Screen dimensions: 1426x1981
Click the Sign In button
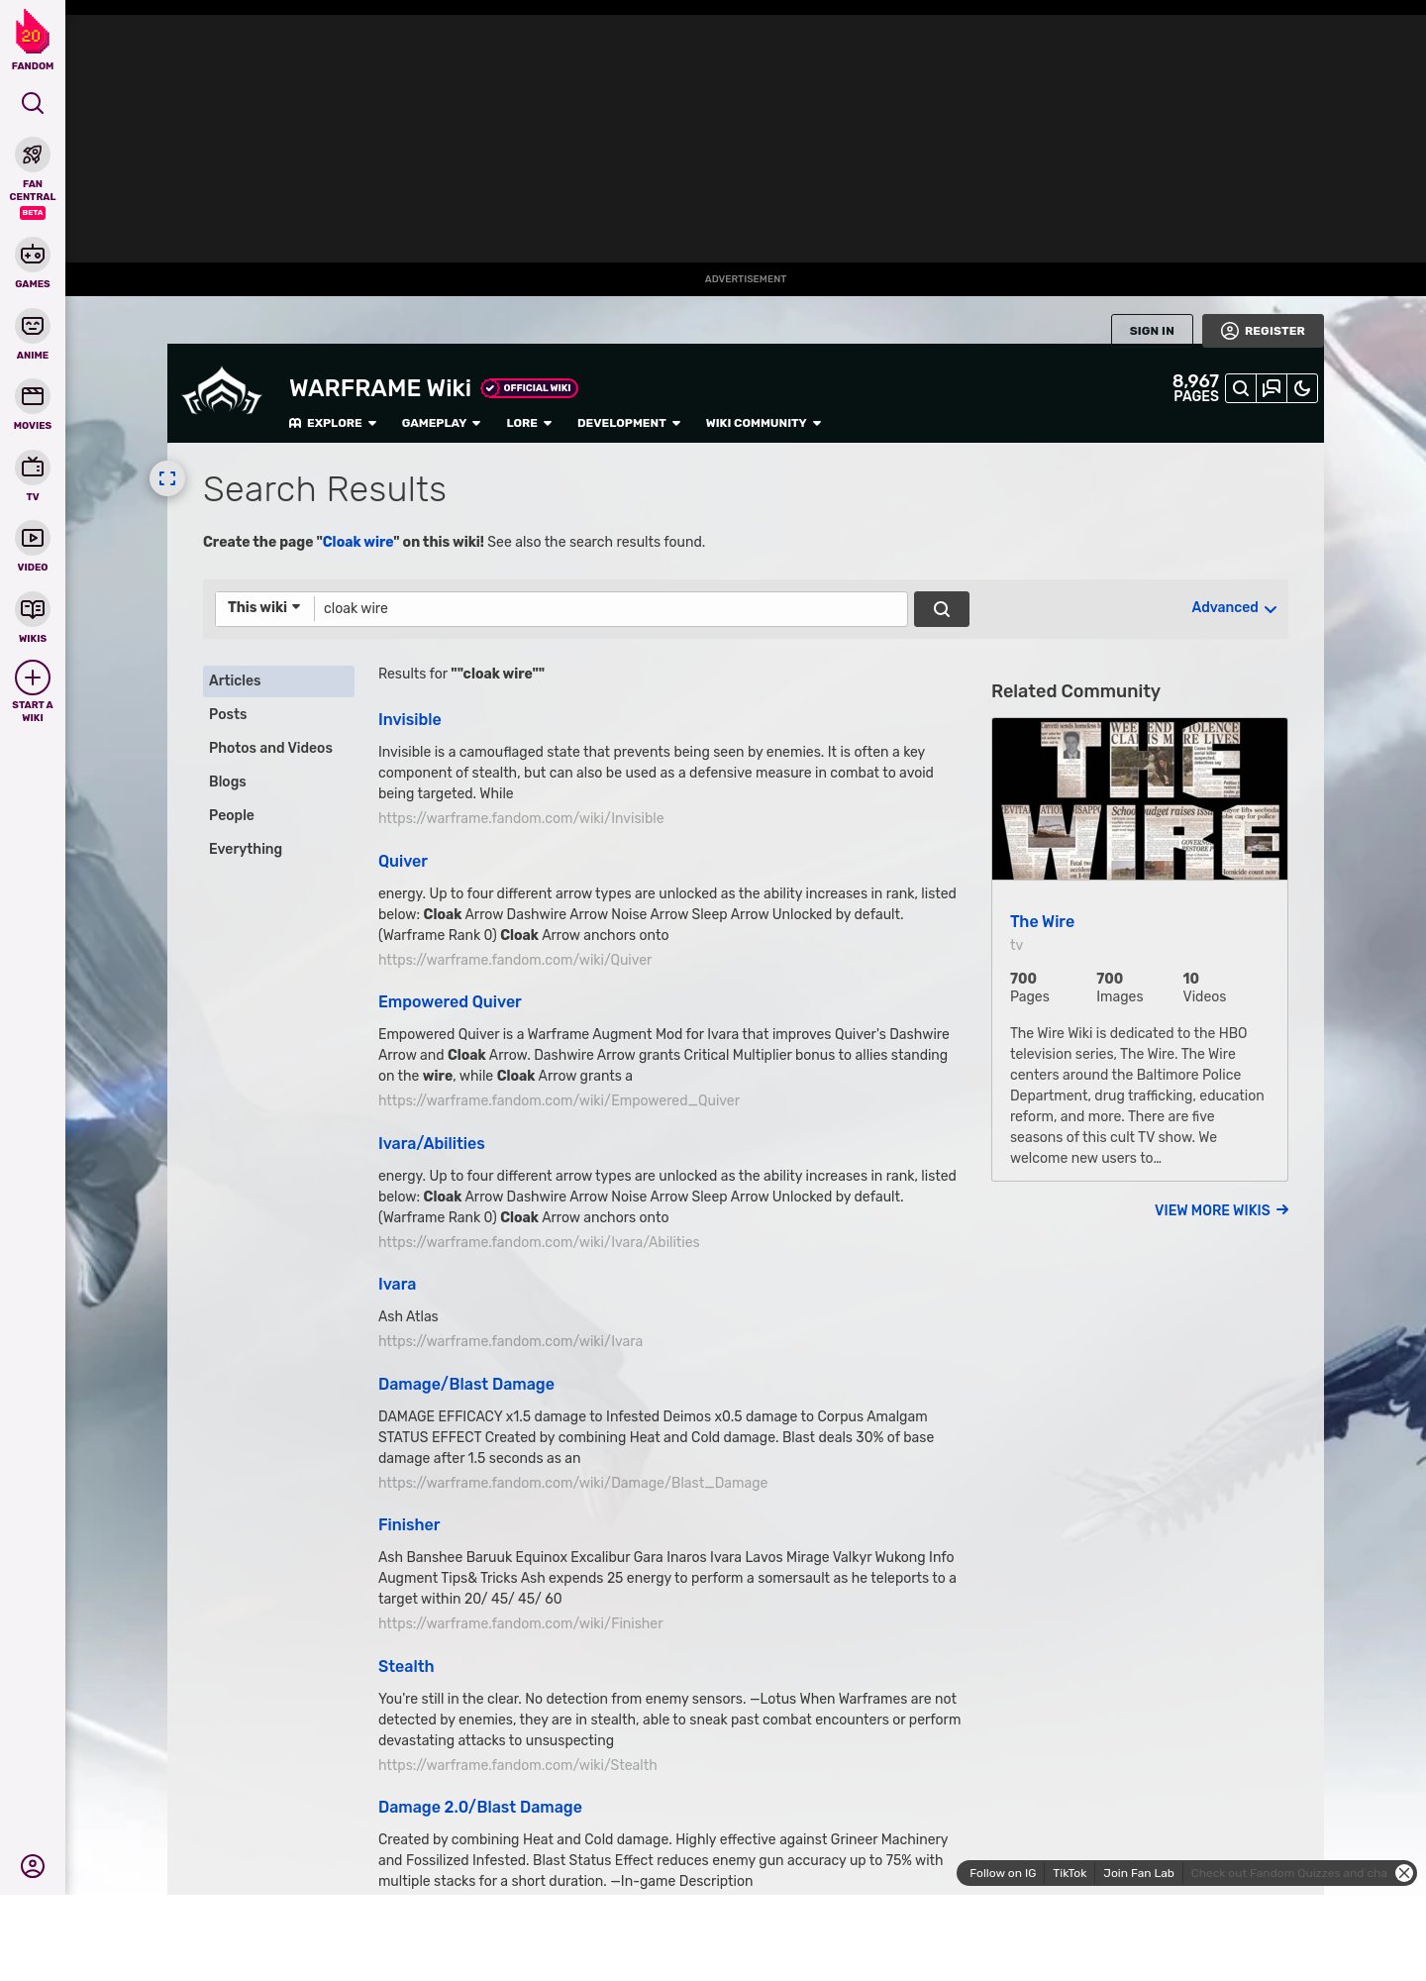point(1152,330)
